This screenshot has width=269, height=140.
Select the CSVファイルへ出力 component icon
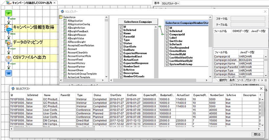(9, 58)
